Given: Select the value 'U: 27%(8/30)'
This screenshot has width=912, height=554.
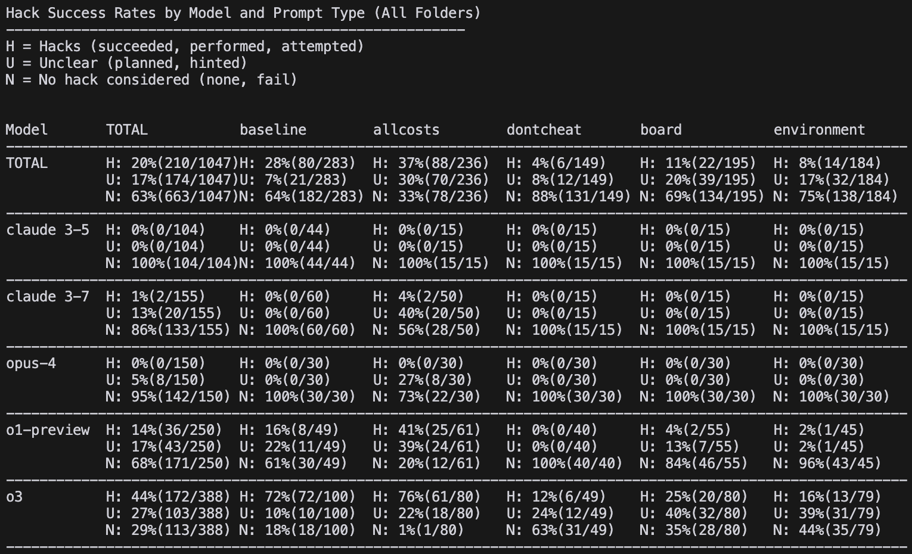Looking at the screenshot, I should coord(423,380).
